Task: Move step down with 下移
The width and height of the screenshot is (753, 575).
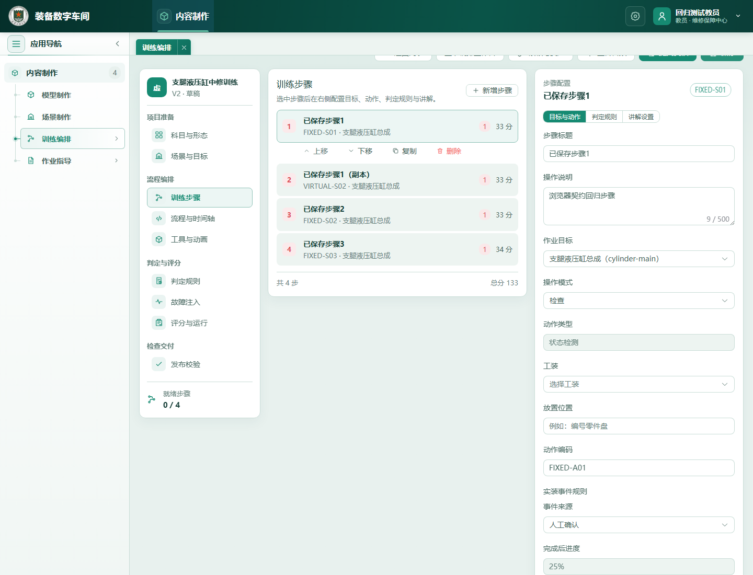Action: tap(360, 151)
